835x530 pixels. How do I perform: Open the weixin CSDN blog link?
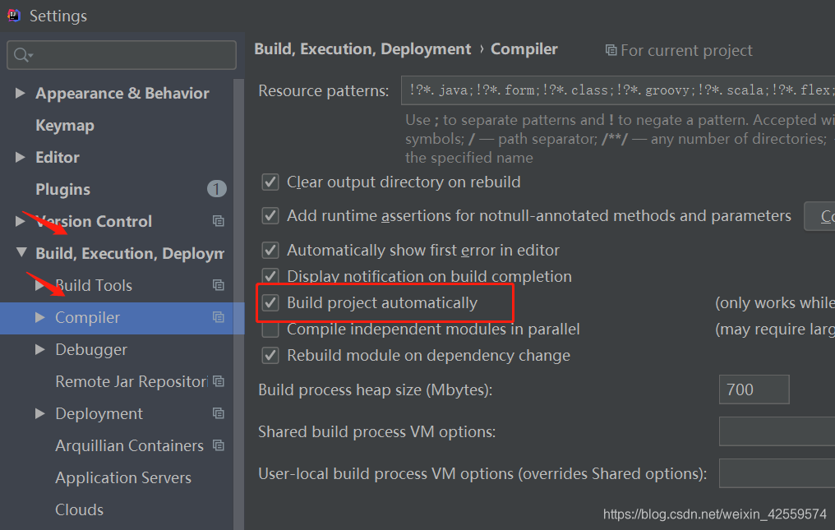(x=714, y=514)
